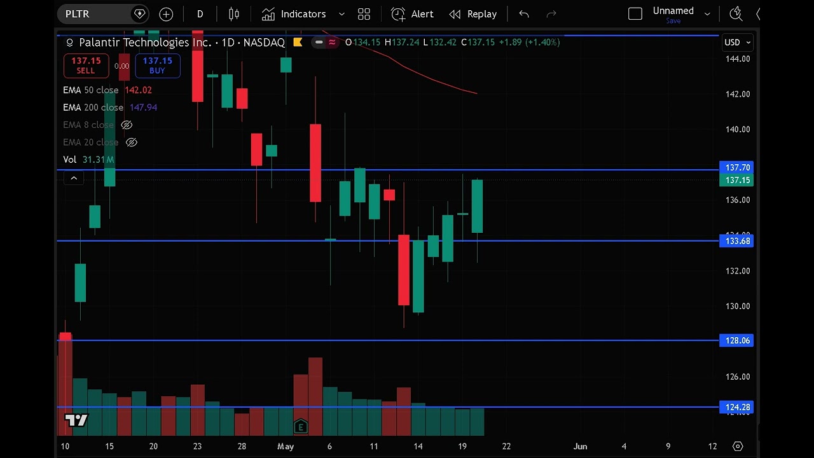
Task: Change the D time interval
Action: tap(200, 14)
